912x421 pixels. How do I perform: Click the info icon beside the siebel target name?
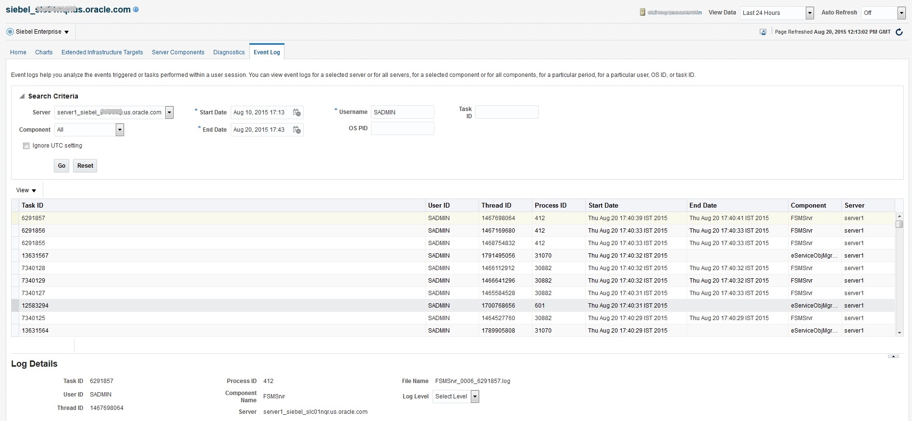tap(136, 10)
